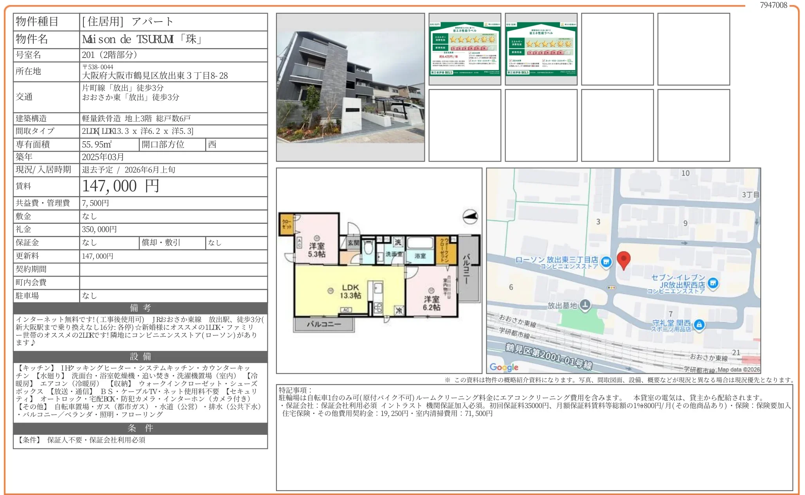Click the Lawson convenience store map icon
Screen dimensions: 805x495
606,262
